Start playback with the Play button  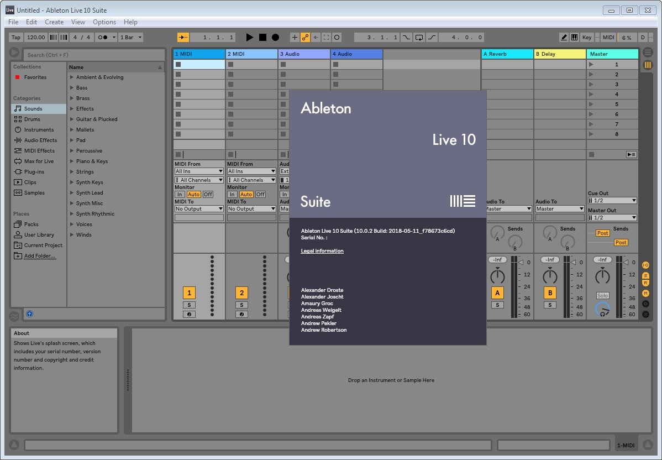[x=250, y=37]
